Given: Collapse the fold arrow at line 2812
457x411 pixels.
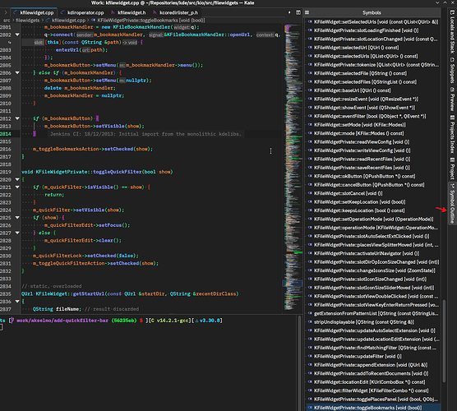Looking at the screenshot, I should coord(17,118).
